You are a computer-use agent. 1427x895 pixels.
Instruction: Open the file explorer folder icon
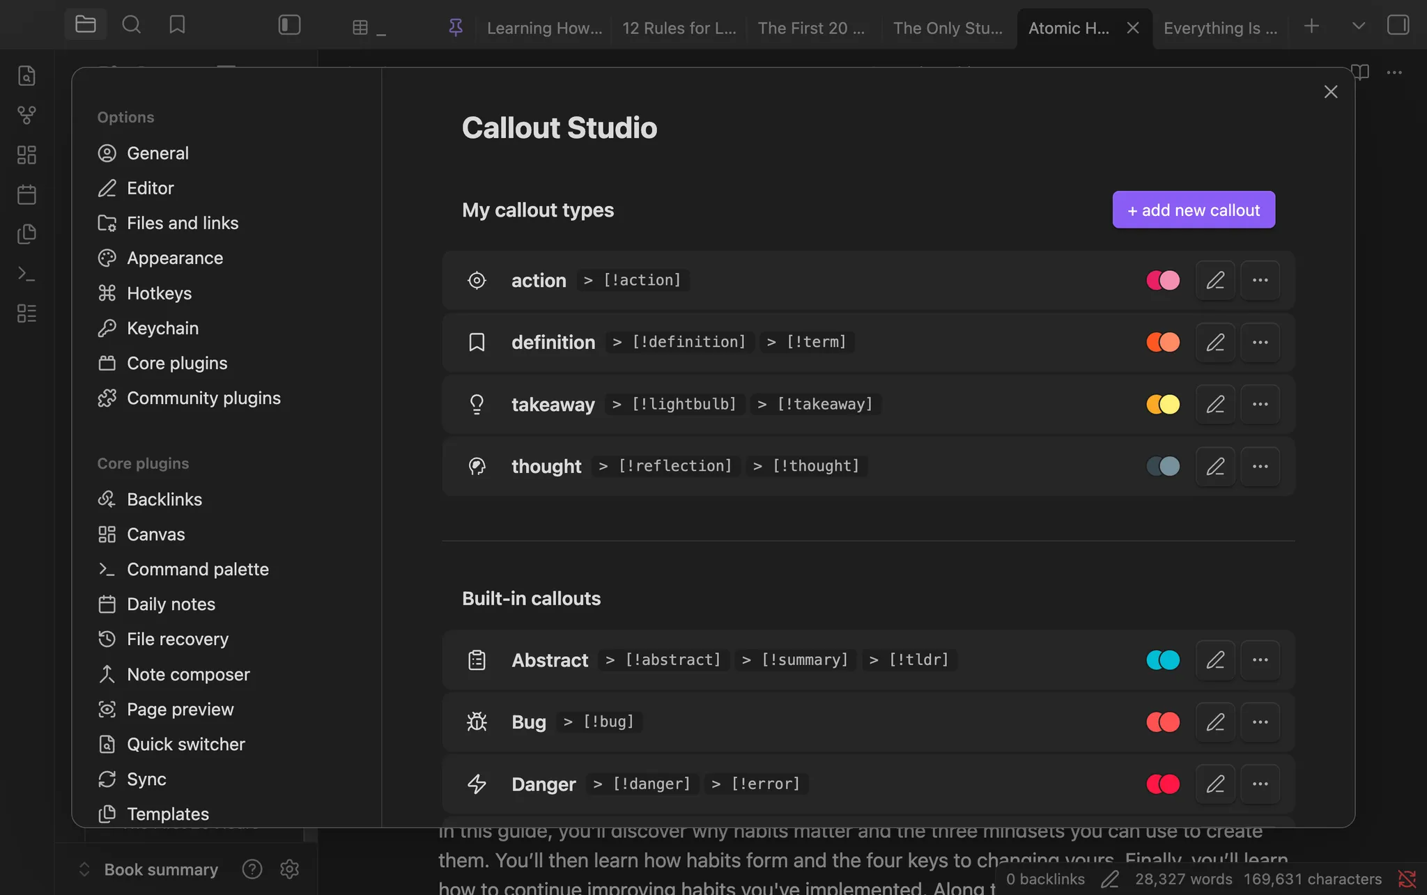(86, 24)
